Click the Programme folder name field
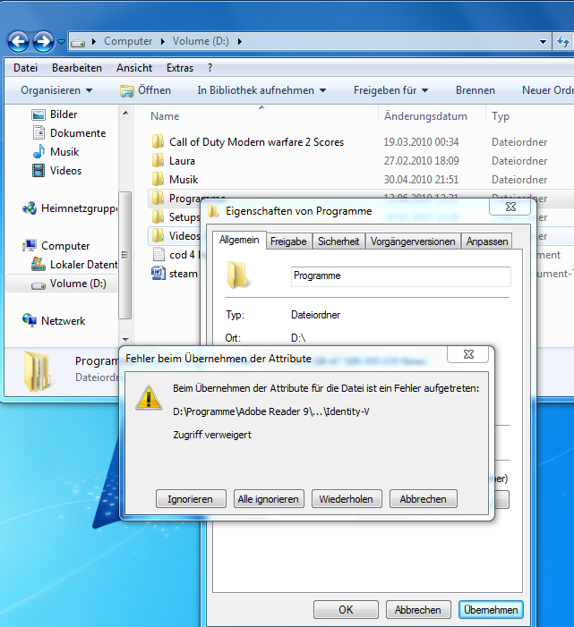 pos(400,276)
